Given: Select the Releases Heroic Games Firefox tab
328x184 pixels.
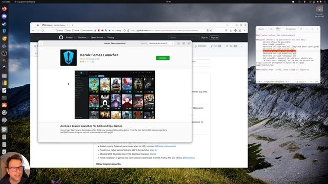Looking at the screenshot, I should point(55,25).
